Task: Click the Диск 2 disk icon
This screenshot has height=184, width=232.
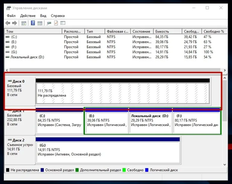Action: (10, 140)
